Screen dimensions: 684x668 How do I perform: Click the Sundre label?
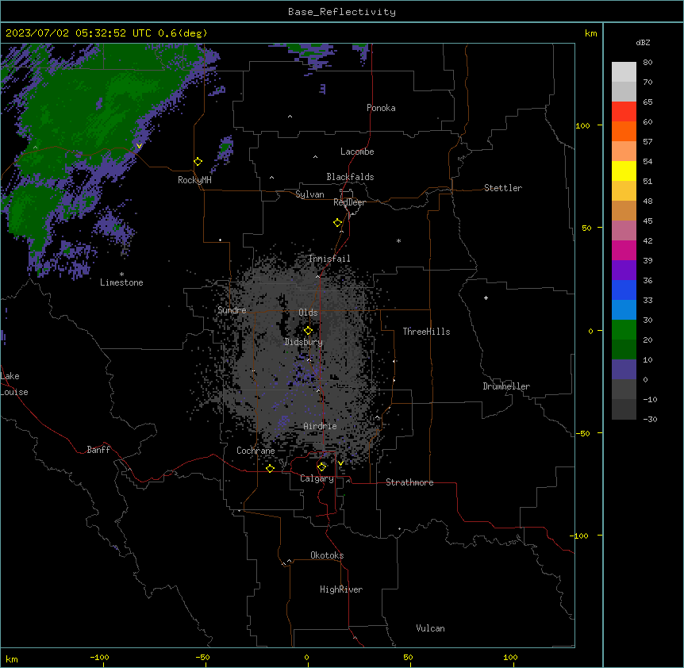(232, 310)
